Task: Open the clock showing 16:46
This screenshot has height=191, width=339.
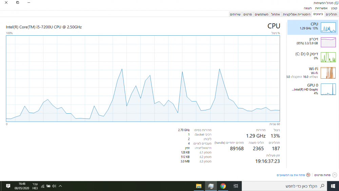Action: pyautogui.click(x=22, y=186)
